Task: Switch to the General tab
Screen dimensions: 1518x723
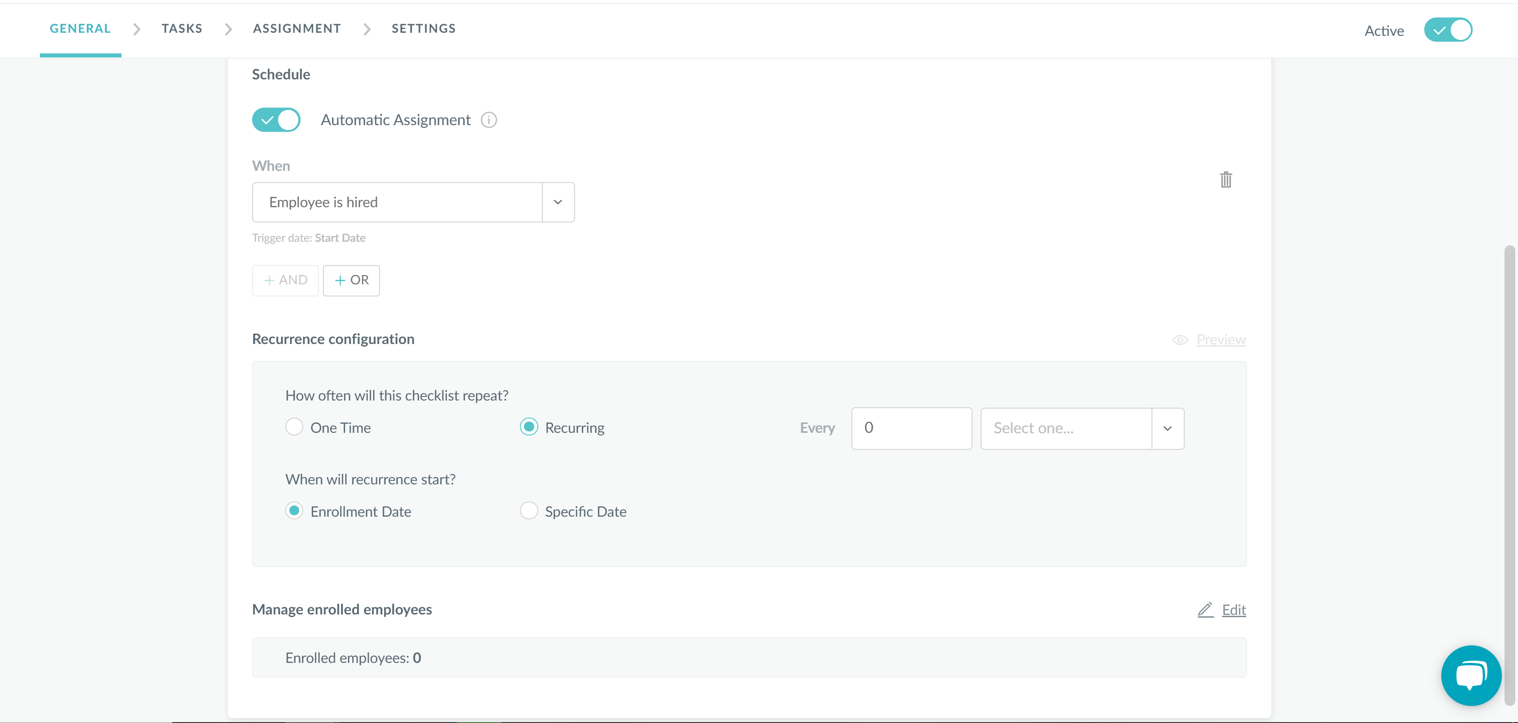Action: click(80, 28)
